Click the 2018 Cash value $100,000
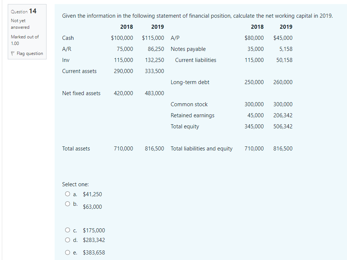Screen dimensions: 347x260 pos(122,38)
